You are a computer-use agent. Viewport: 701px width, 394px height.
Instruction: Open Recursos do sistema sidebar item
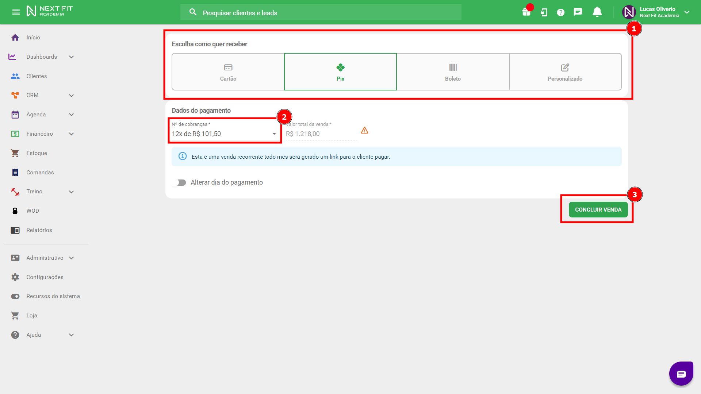53,296
